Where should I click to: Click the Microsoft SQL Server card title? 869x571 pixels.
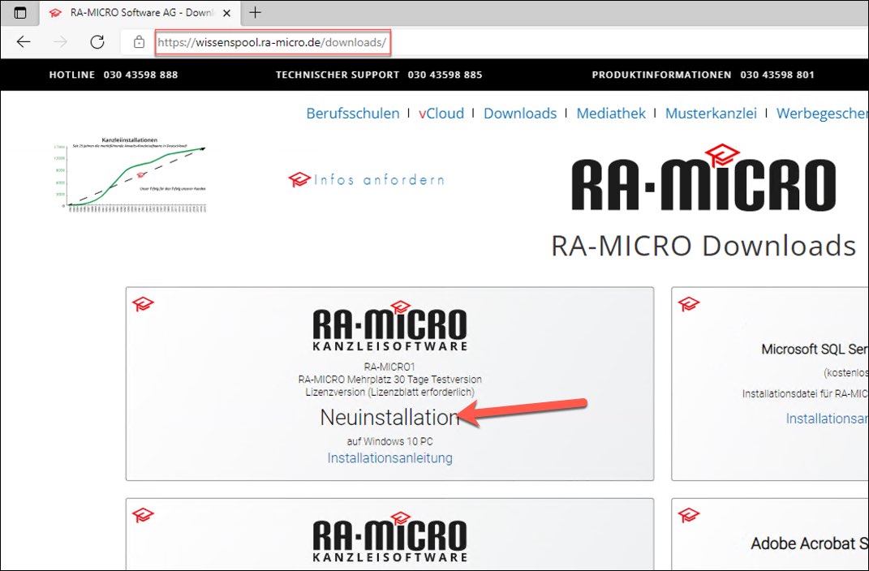point(815,350)
